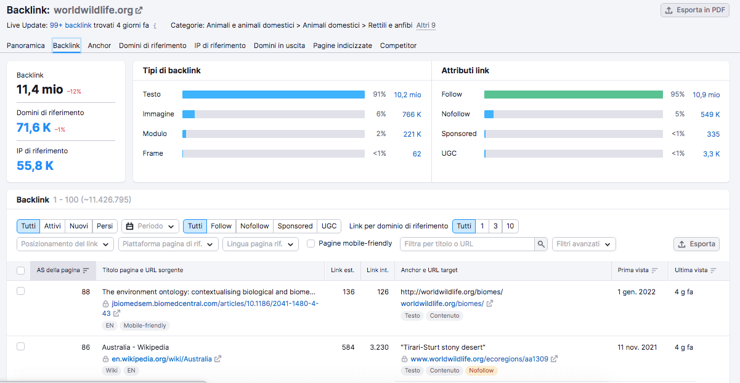The height and width of the screenshot is (383, 740).
Task: Sort by AS della pagina column icon
Action: point(86,270)
